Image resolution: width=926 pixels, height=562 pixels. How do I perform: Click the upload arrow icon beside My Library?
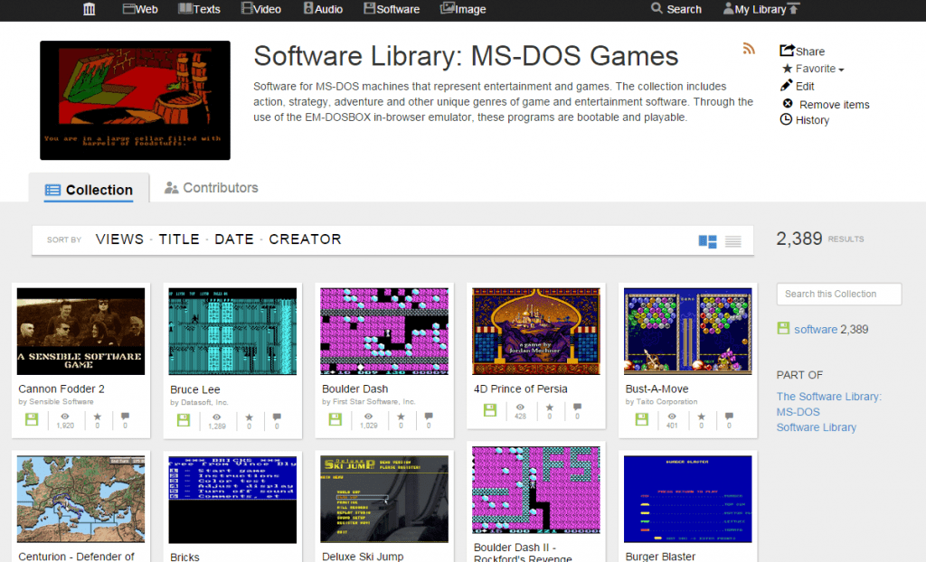point(794,9)
